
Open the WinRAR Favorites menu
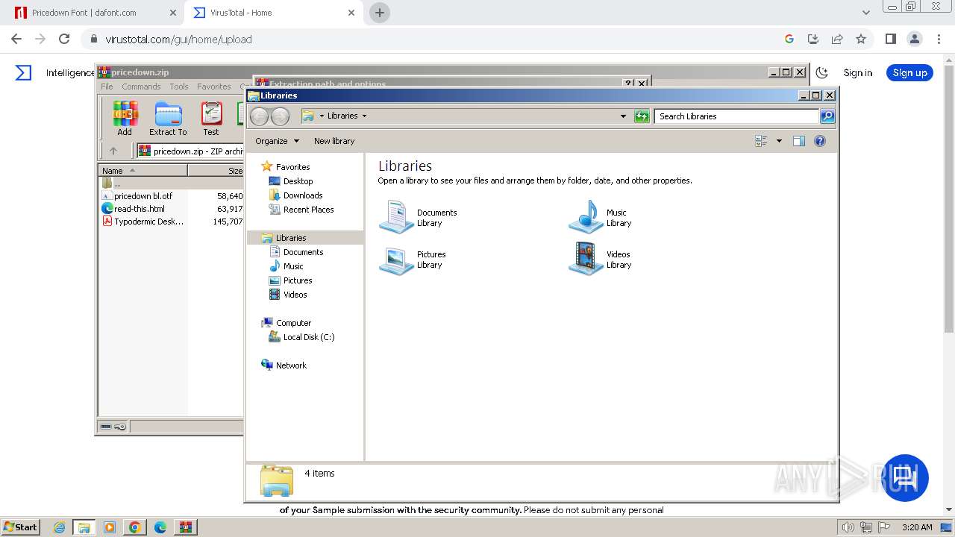click(x=214, y=87)
